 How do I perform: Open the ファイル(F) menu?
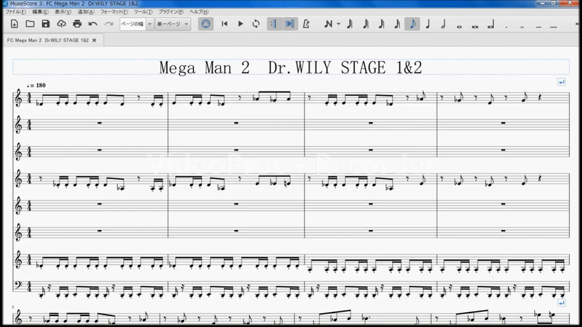[15, 12]
